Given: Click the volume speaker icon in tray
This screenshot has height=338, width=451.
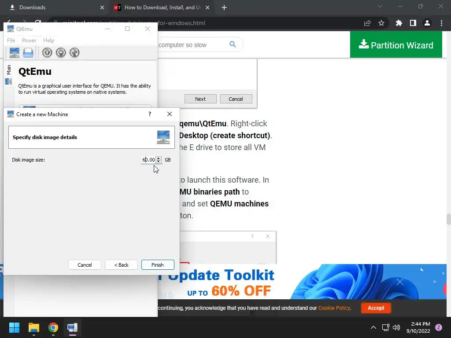Looking at the screenshot, I should (396, 327).
